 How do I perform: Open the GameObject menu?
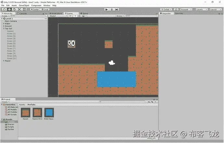coord(24,6)
